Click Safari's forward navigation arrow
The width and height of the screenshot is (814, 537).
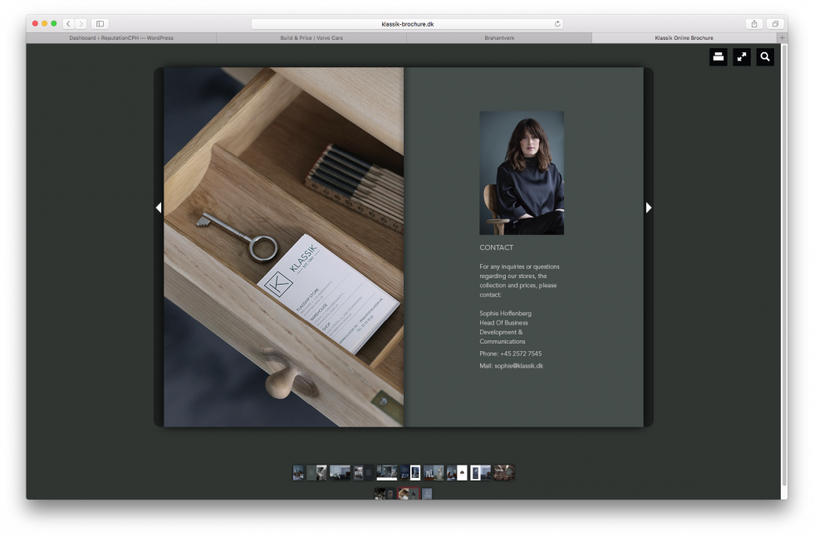click(x=81, y=24)
